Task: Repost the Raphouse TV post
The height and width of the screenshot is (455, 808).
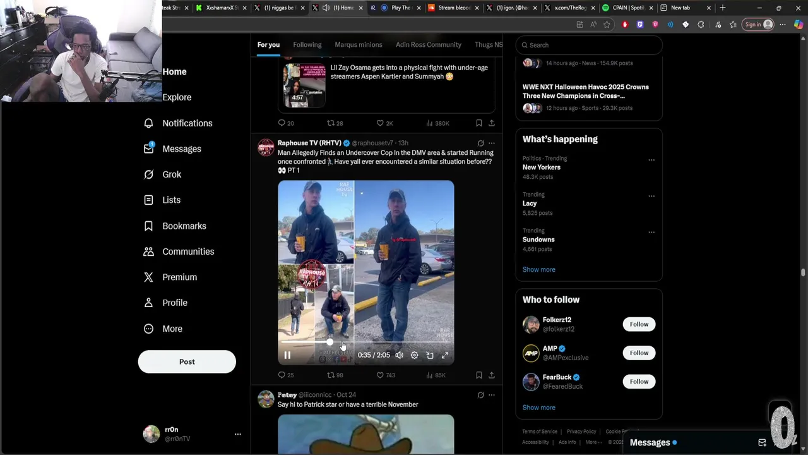Action: tap(335, 375)
